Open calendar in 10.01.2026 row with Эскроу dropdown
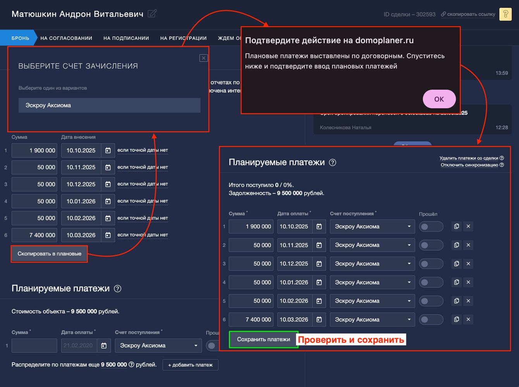Viewport: 519px width, 387px height. (319, 283)
